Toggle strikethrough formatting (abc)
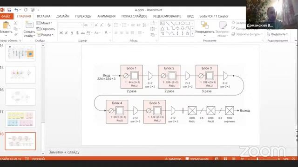This screenshot has height=167, width=298. [83, 33]
